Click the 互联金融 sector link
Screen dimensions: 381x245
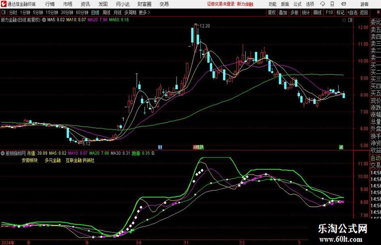pyautogui.click(x=74, y=160)
